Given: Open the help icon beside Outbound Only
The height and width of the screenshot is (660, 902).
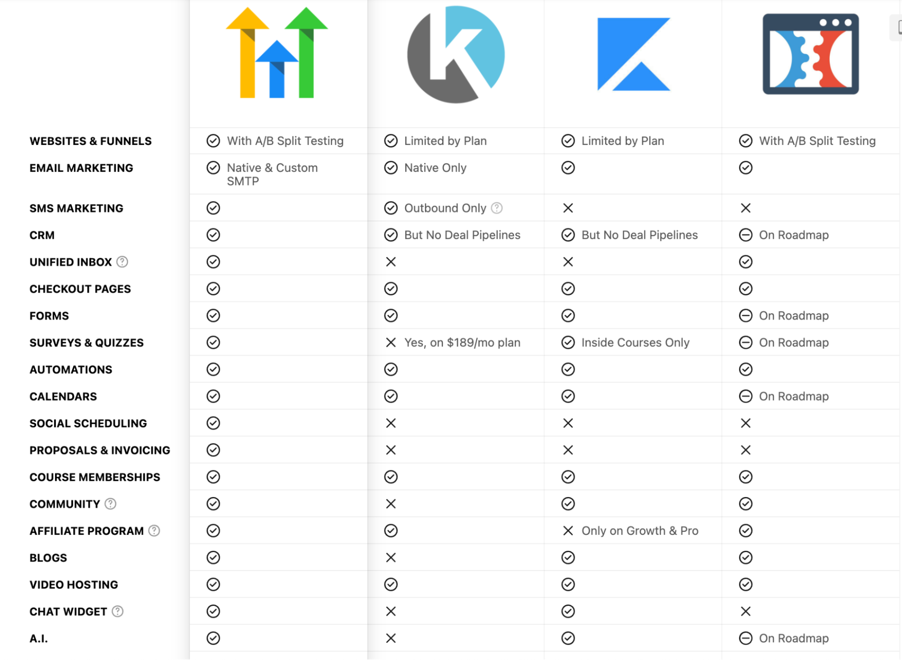Looking at the screenshot, I should coord(497,208).
